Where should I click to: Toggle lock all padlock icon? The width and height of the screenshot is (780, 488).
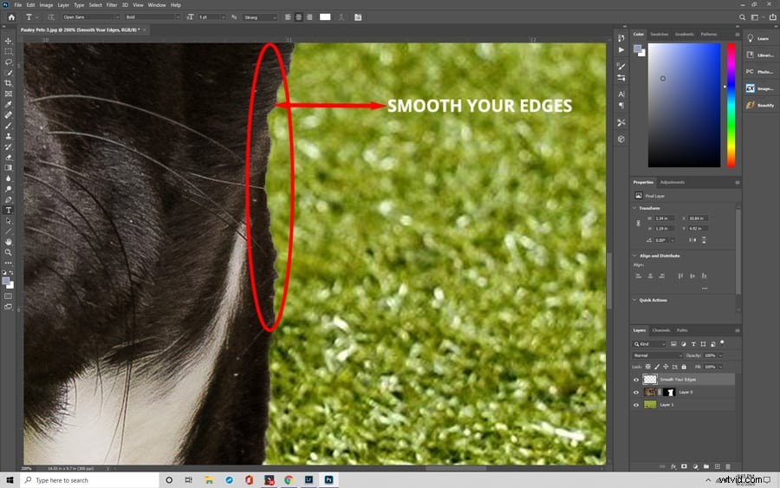click(x=684, y=367)
